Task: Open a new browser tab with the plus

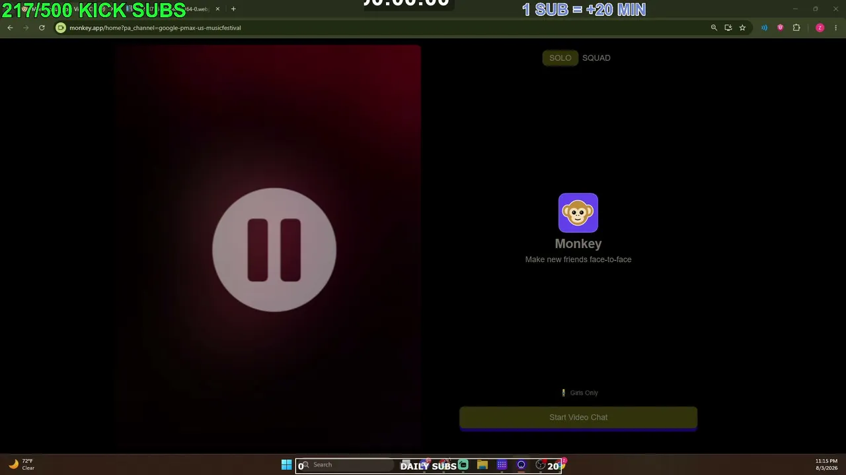Action: click(x=233, y=9)
